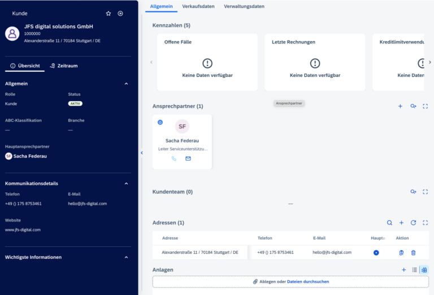
Task: Open the Sacha Federau contact card
Action: coord(182,140)
